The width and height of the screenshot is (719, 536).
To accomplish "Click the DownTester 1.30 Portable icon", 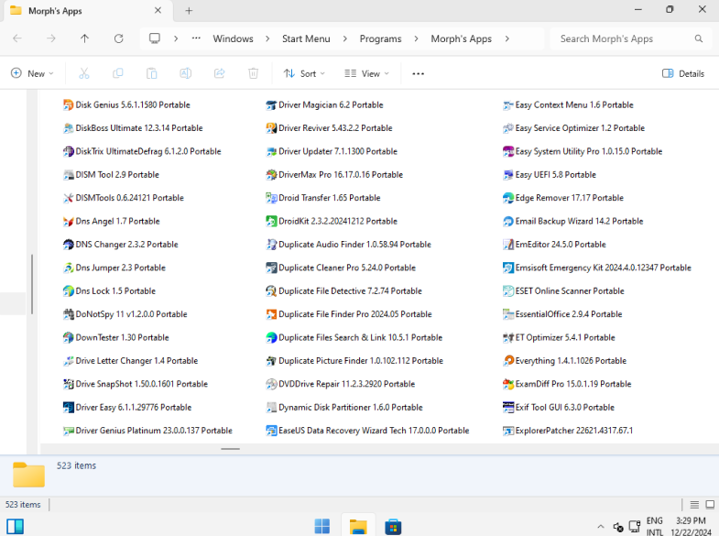I will 69,337.
